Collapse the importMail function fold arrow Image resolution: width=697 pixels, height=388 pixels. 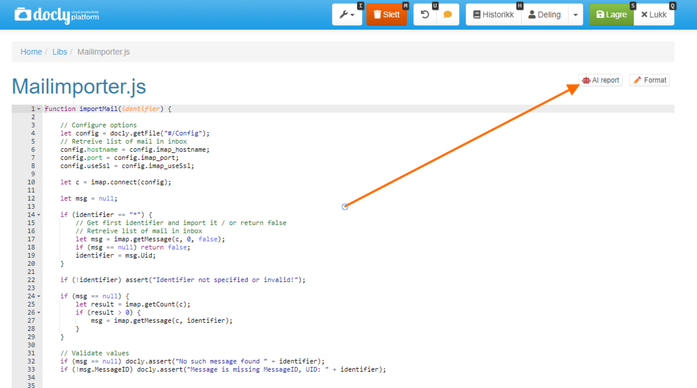click(38, 108)
